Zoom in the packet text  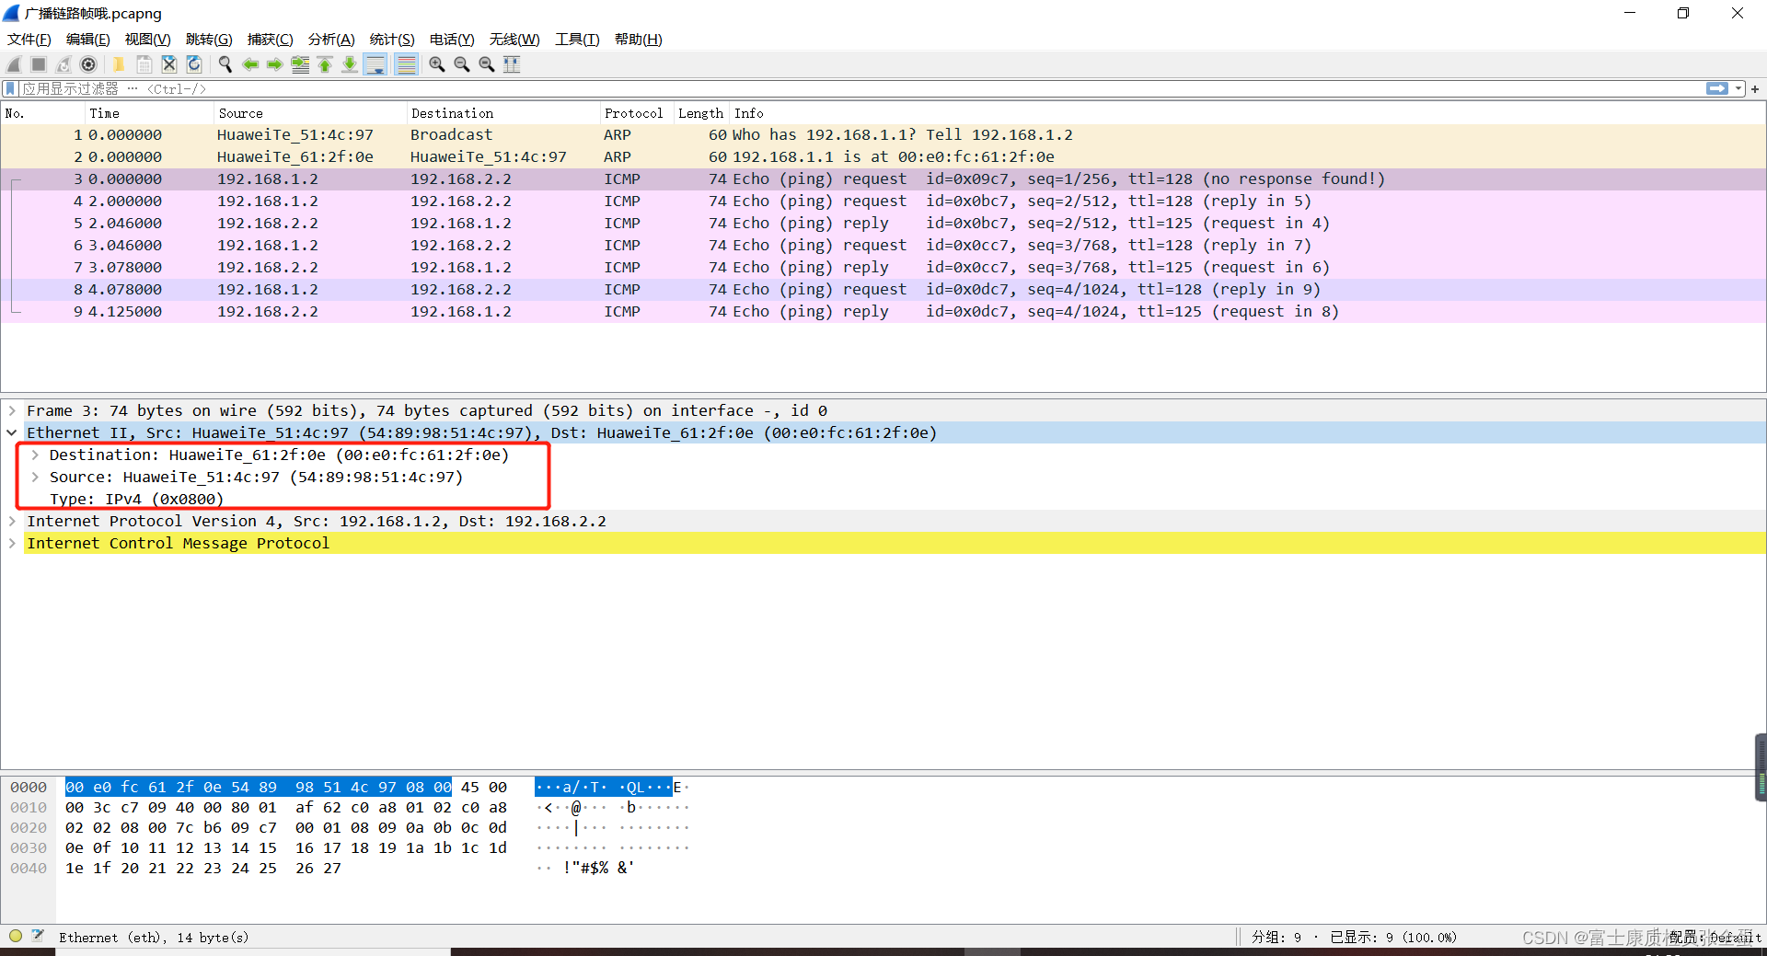(437, 64)
